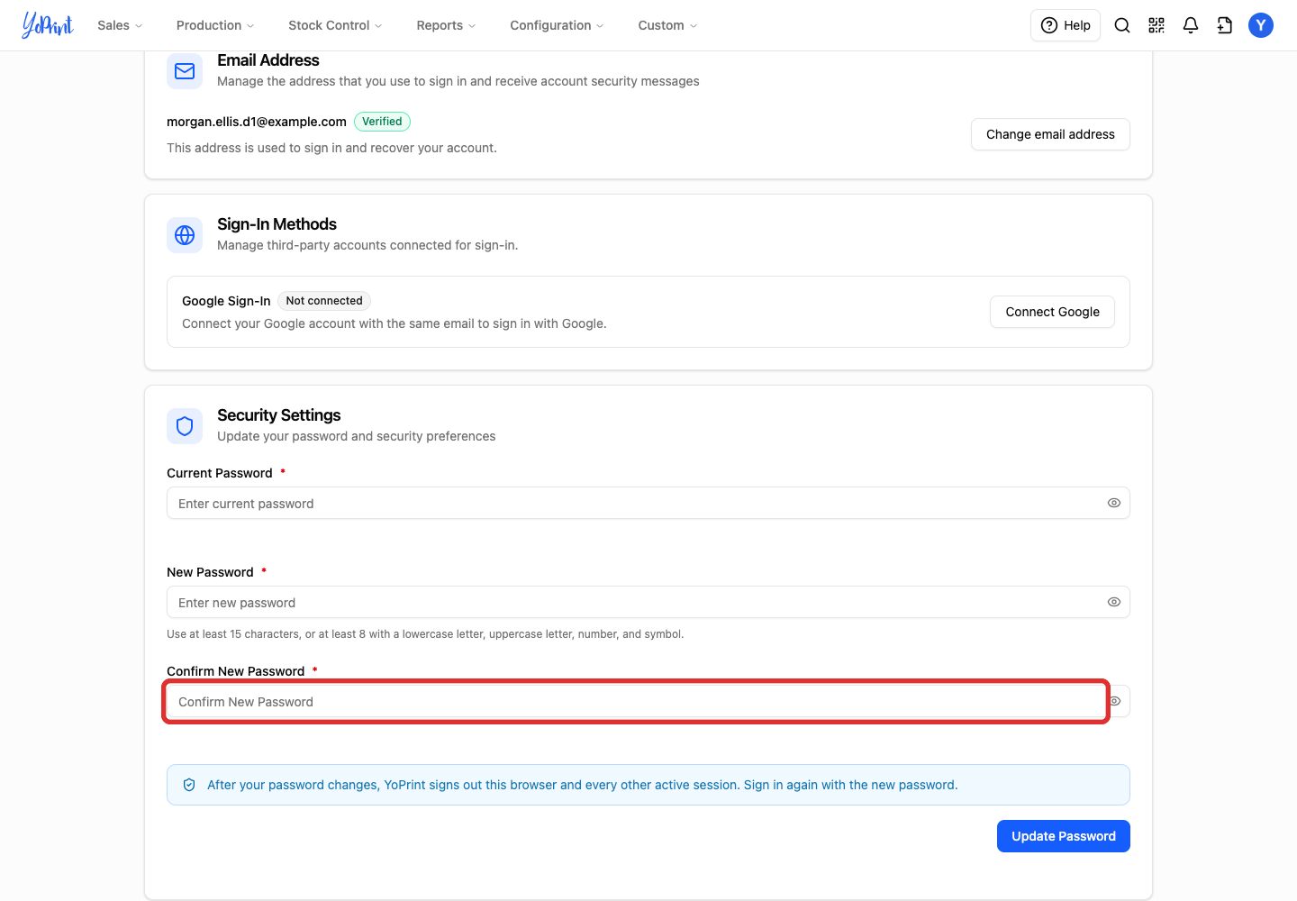Click Update Password button
Image resolution: width=1297 pixels, height=901 pixels.
click(x=1064, y=836)
